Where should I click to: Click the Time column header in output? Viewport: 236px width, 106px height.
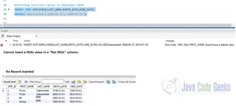pos(15,41)
